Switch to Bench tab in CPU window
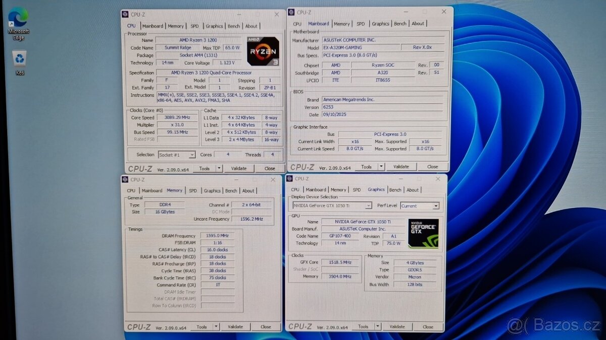Screen dimensions: 606x340 [234, 26]
